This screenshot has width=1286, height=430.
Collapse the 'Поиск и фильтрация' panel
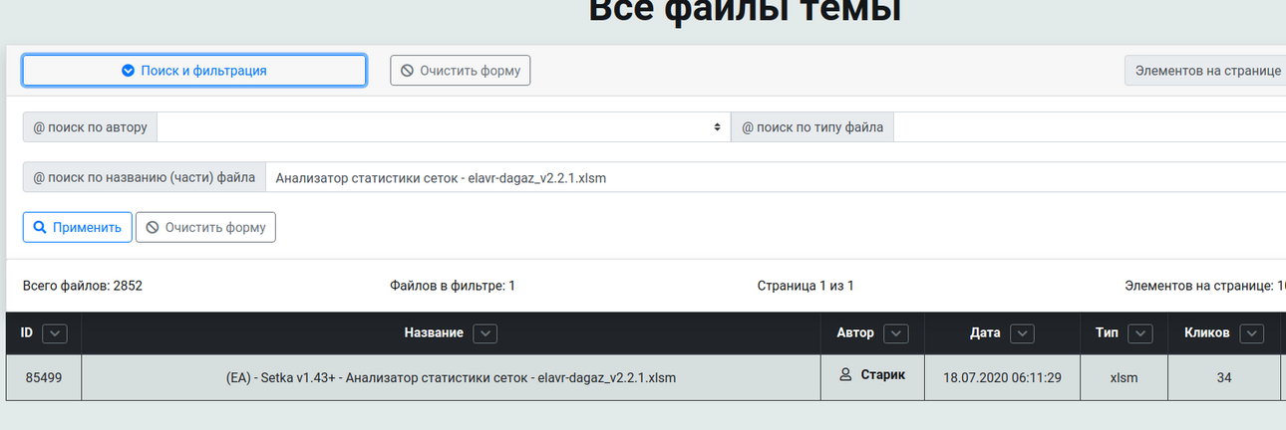click(194, 71)
